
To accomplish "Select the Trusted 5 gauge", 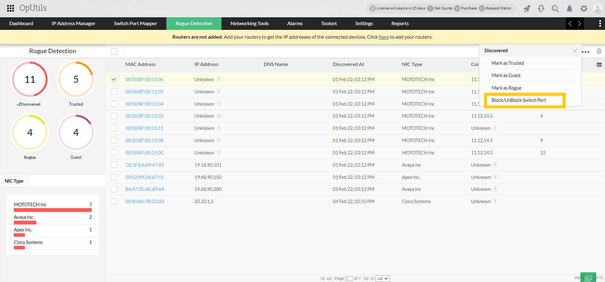I will (x=76, y=80).
